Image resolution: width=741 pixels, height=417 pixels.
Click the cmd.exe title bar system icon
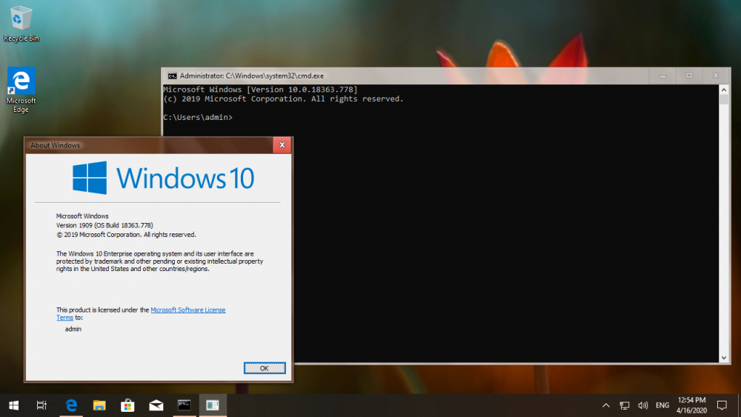pyautogui.click(x=172, y=76)
